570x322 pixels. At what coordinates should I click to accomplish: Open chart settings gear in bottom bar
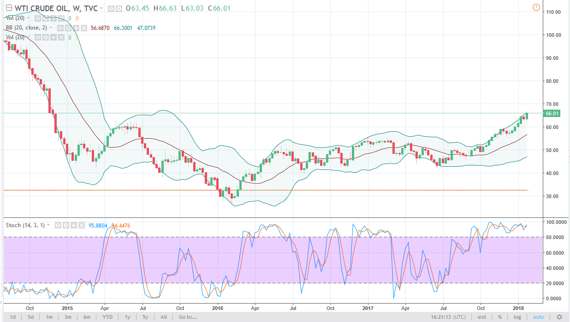click(559, 317)
